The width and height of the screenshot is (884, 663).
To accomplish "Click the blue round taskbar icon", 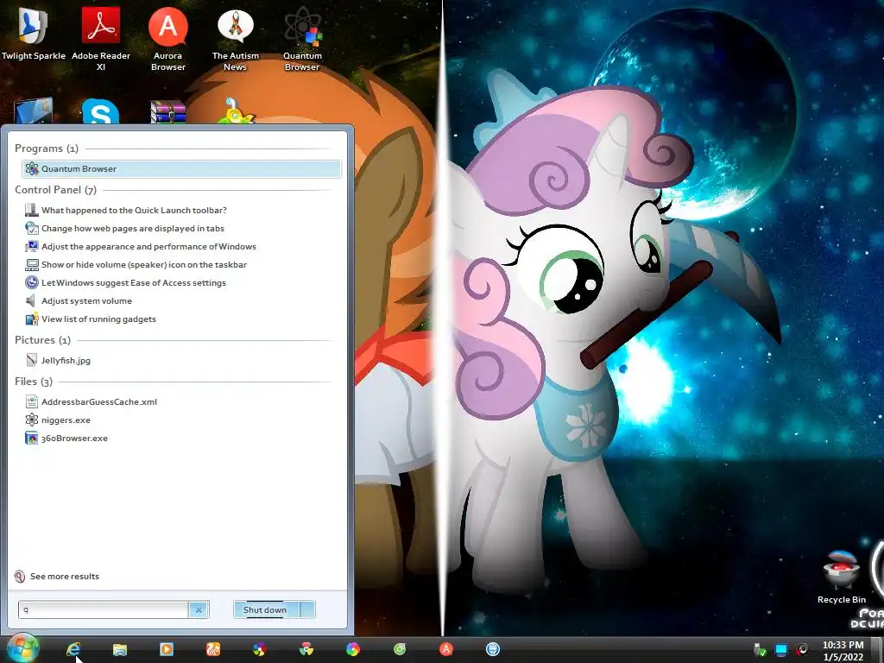I will click(x=493, y=649).
